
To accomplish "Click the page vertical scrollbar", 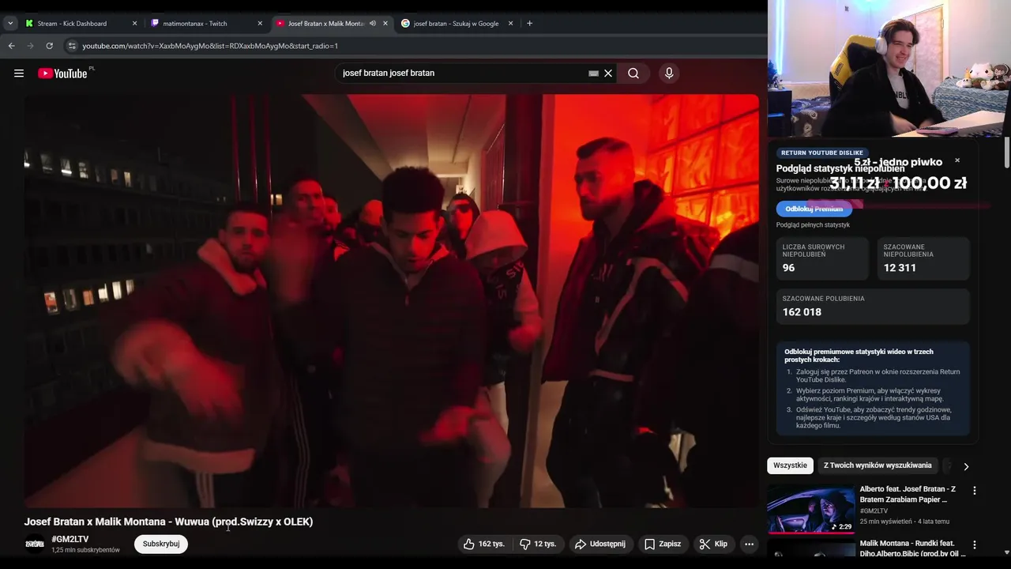I will tap(1006, 152).
